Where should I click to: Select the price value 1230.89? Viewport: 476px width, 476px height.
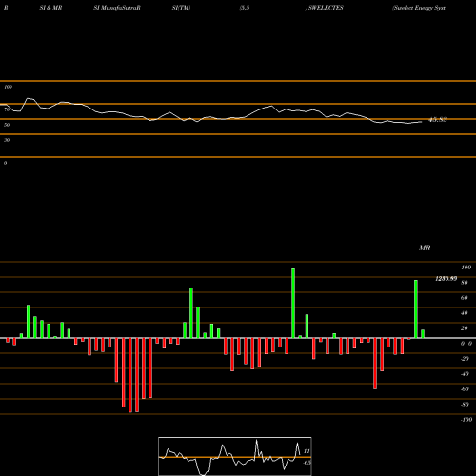pyautogui.click(x=446, y=279)
